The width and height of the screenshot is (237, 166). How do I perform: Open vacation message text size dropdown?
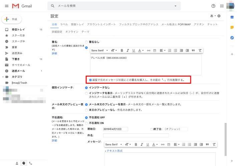[x=128, y=144]
